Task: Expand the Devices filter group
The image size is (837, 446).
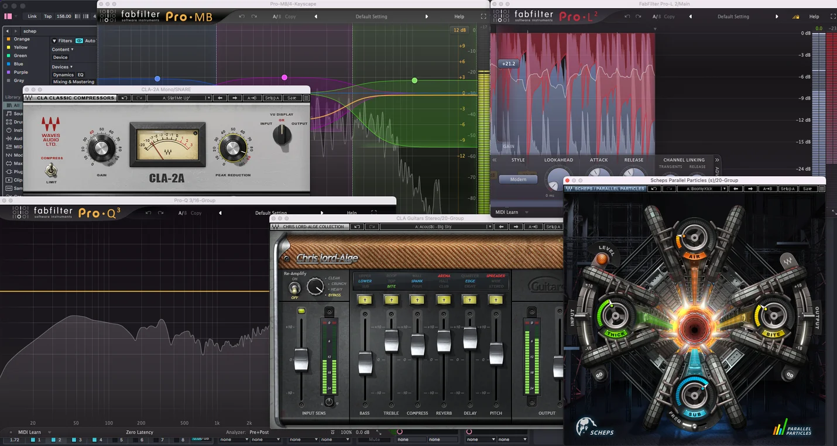Action: point(62,67)
